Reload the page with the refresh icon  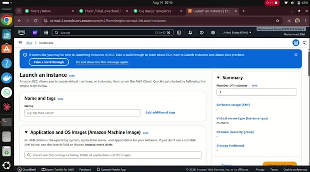(36, 21)
